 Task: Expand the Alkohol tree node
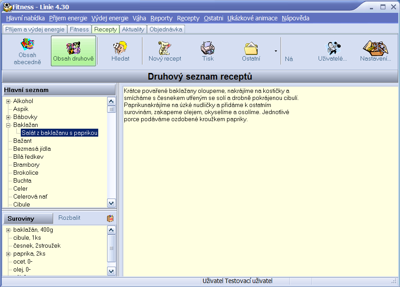point(8,101)
